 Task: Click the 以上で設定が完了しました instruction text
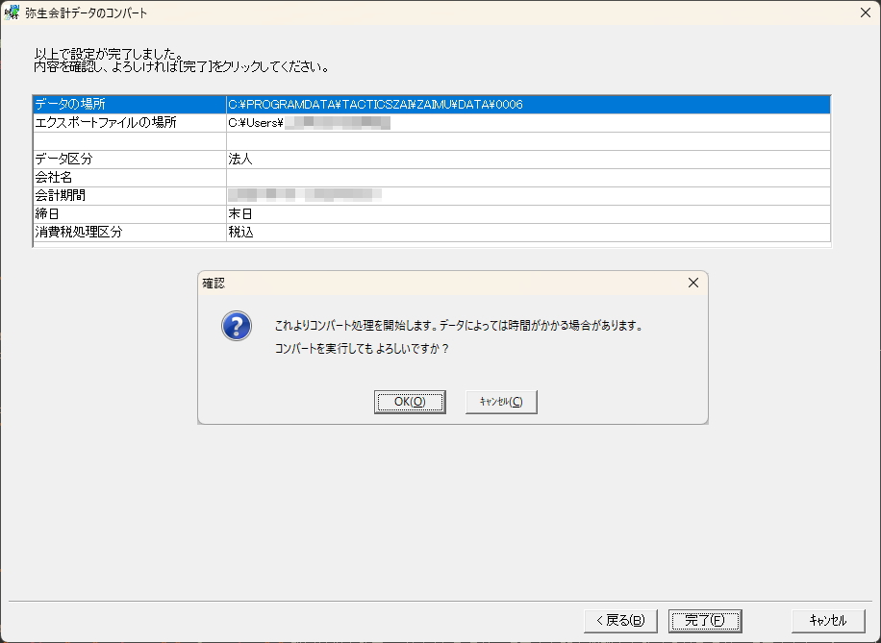(x=109, y=55)
